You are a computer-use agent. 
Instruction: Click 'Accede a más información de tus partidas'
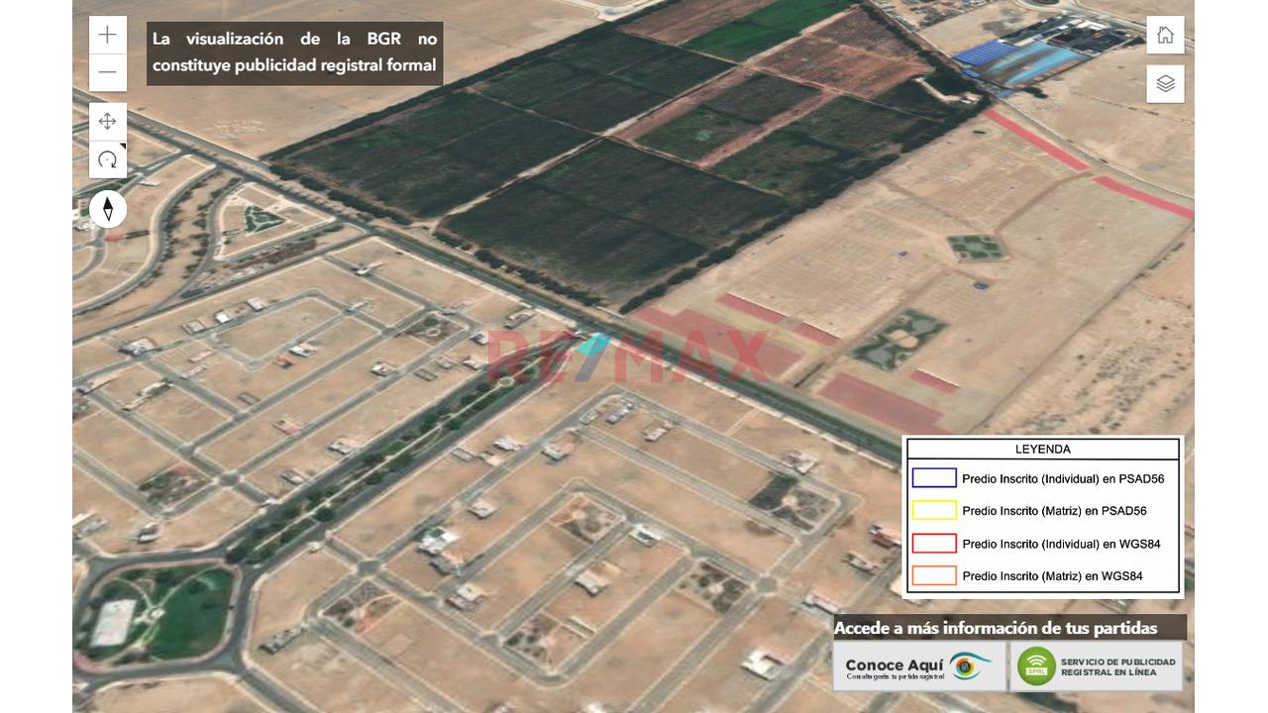996,628
